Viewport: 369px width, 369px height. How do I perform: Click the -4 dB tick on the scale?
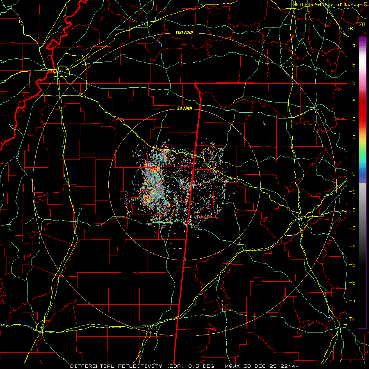pos(352,246)
